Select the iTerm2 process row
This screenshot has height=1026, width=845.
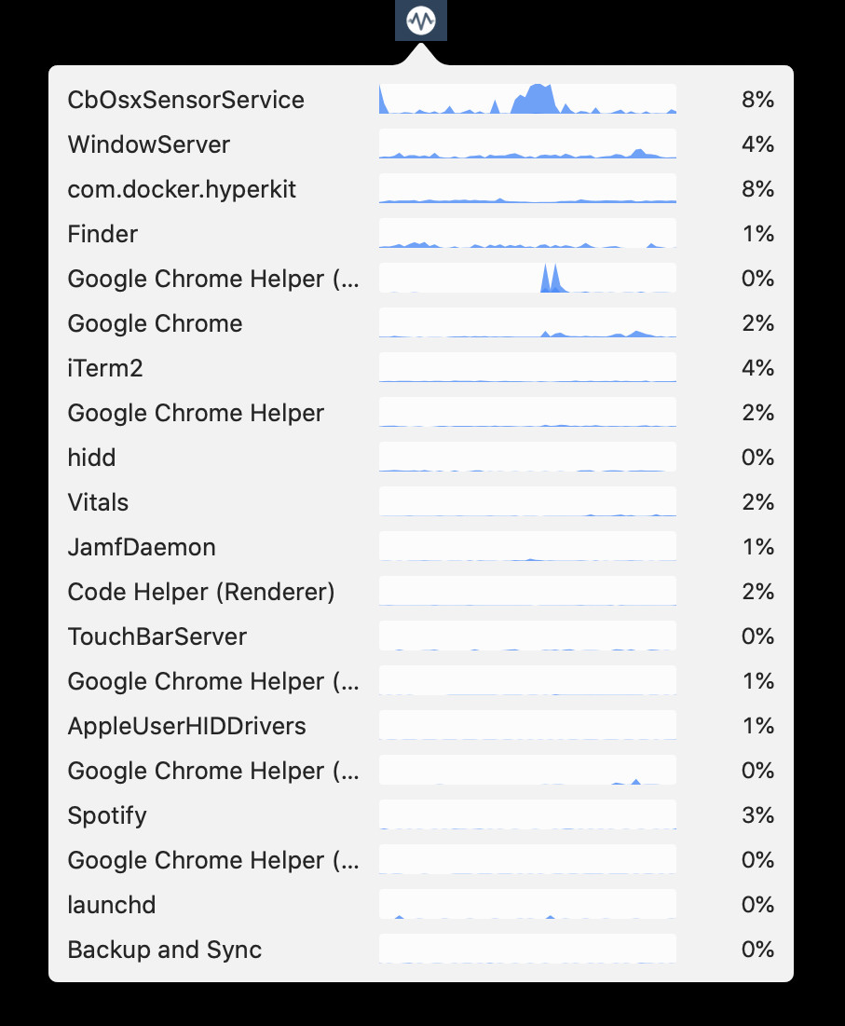tap(420, 368)
